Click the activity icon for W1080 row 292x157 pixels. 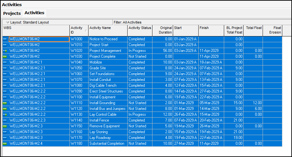pyautogui.click(x=5, y=86)
